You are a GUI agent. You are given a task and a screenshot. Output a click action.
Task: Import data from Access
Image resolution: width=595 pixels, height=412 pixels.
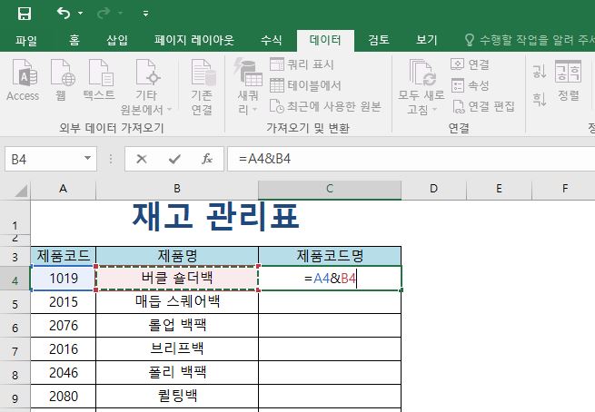(23, 81)
